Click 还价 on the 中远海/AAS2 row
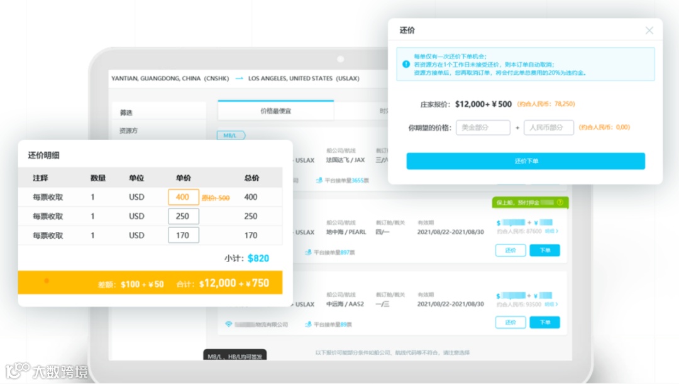679x384 pixels. 511,322
